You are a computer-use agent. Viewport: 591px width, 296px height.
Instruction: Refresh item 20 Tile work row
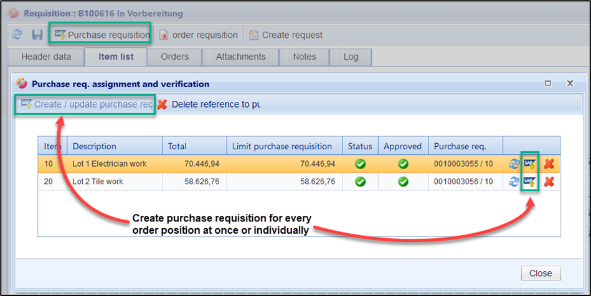[514, 182]
